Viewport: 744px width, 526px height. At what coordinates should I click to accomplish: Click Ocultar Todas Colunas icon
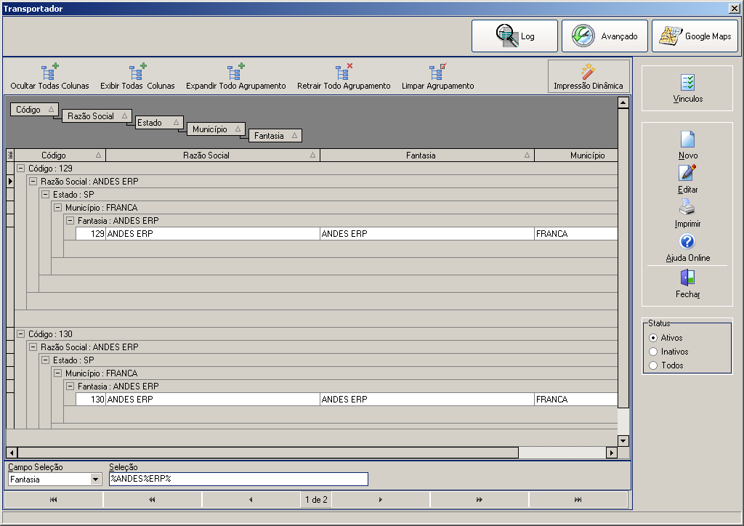[49, 73]
